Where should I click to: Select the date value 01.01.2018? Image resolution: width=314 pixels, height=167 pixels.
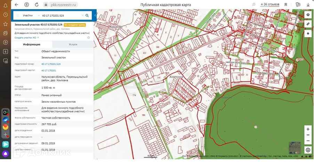(x=48, y=131)
